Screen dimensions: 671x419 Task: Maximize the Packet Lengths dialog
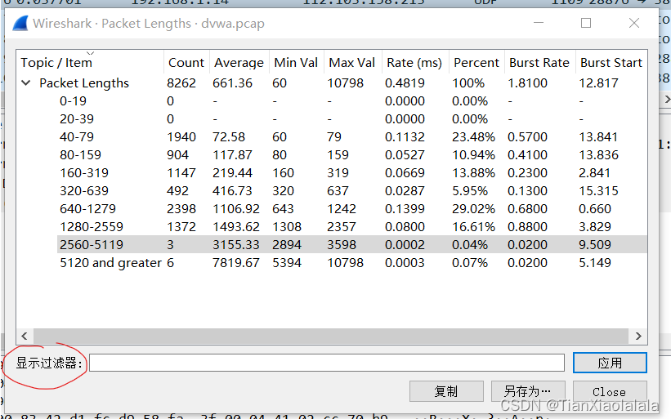[586, 23]
